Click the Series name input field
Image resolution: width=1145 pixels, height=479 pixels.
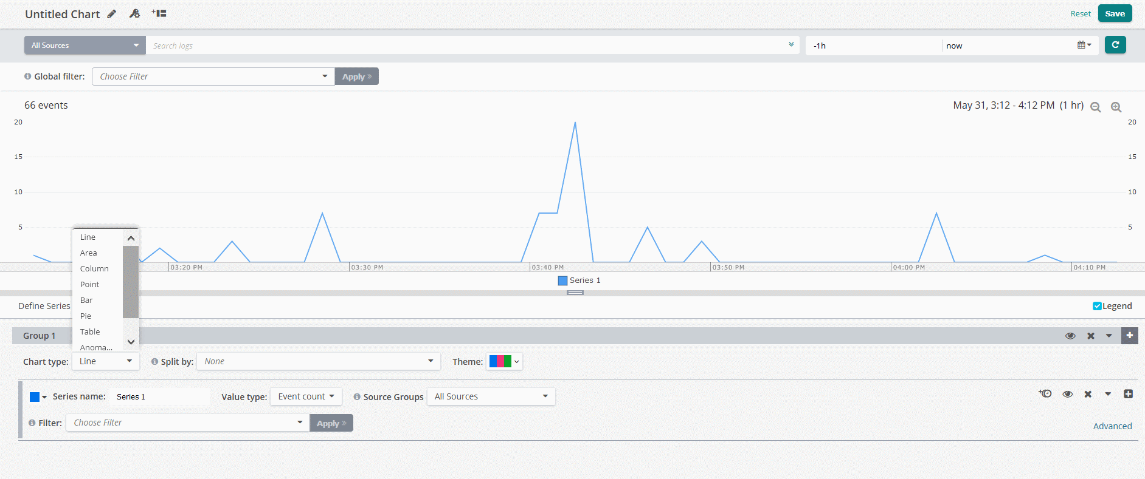(160, 396)
